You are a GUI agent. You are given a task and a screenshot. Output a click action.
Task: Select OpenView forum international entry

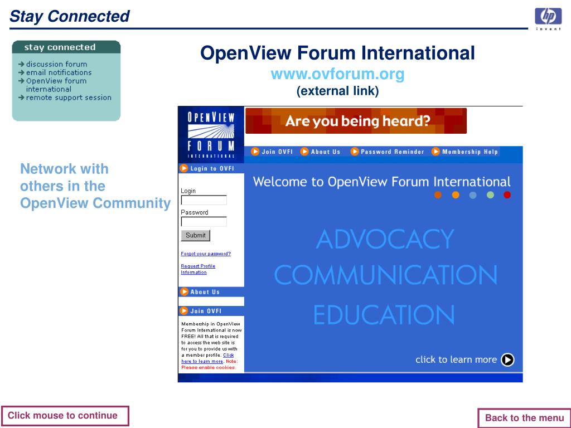[x=56, y=85]
